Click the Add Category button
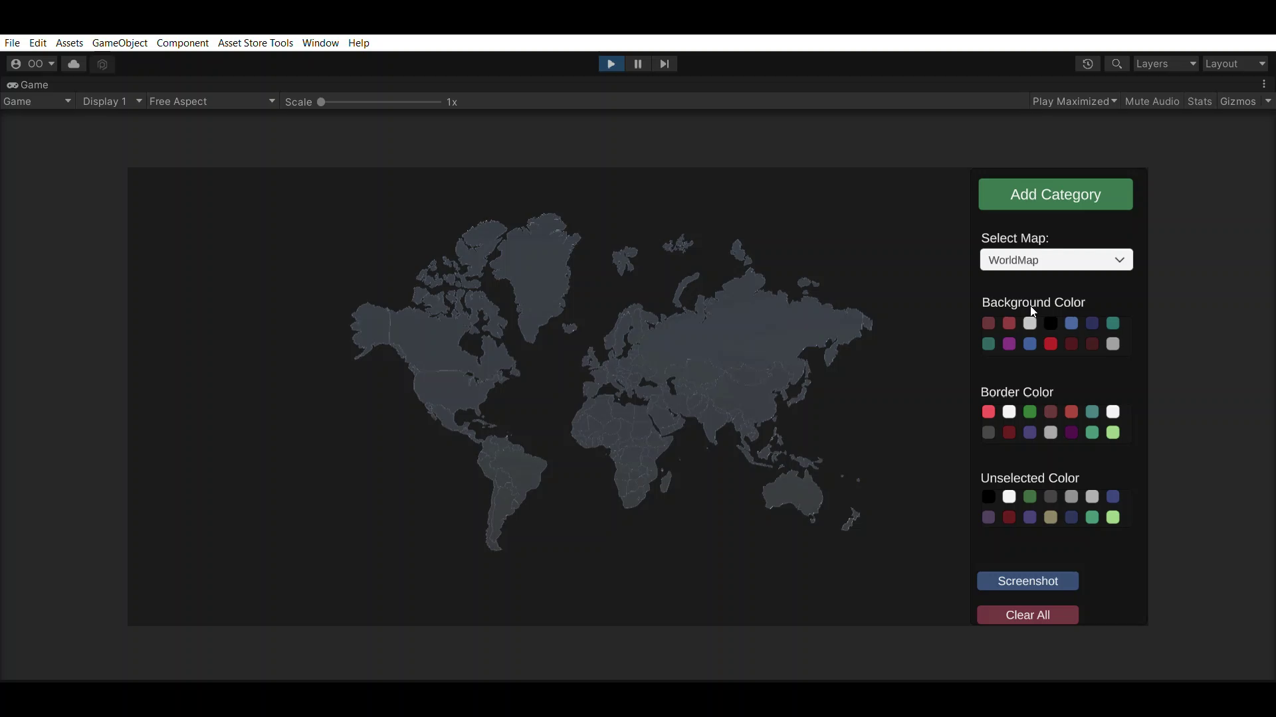The height and width of the screenshot is (717, 1276). click(1055, 195)
